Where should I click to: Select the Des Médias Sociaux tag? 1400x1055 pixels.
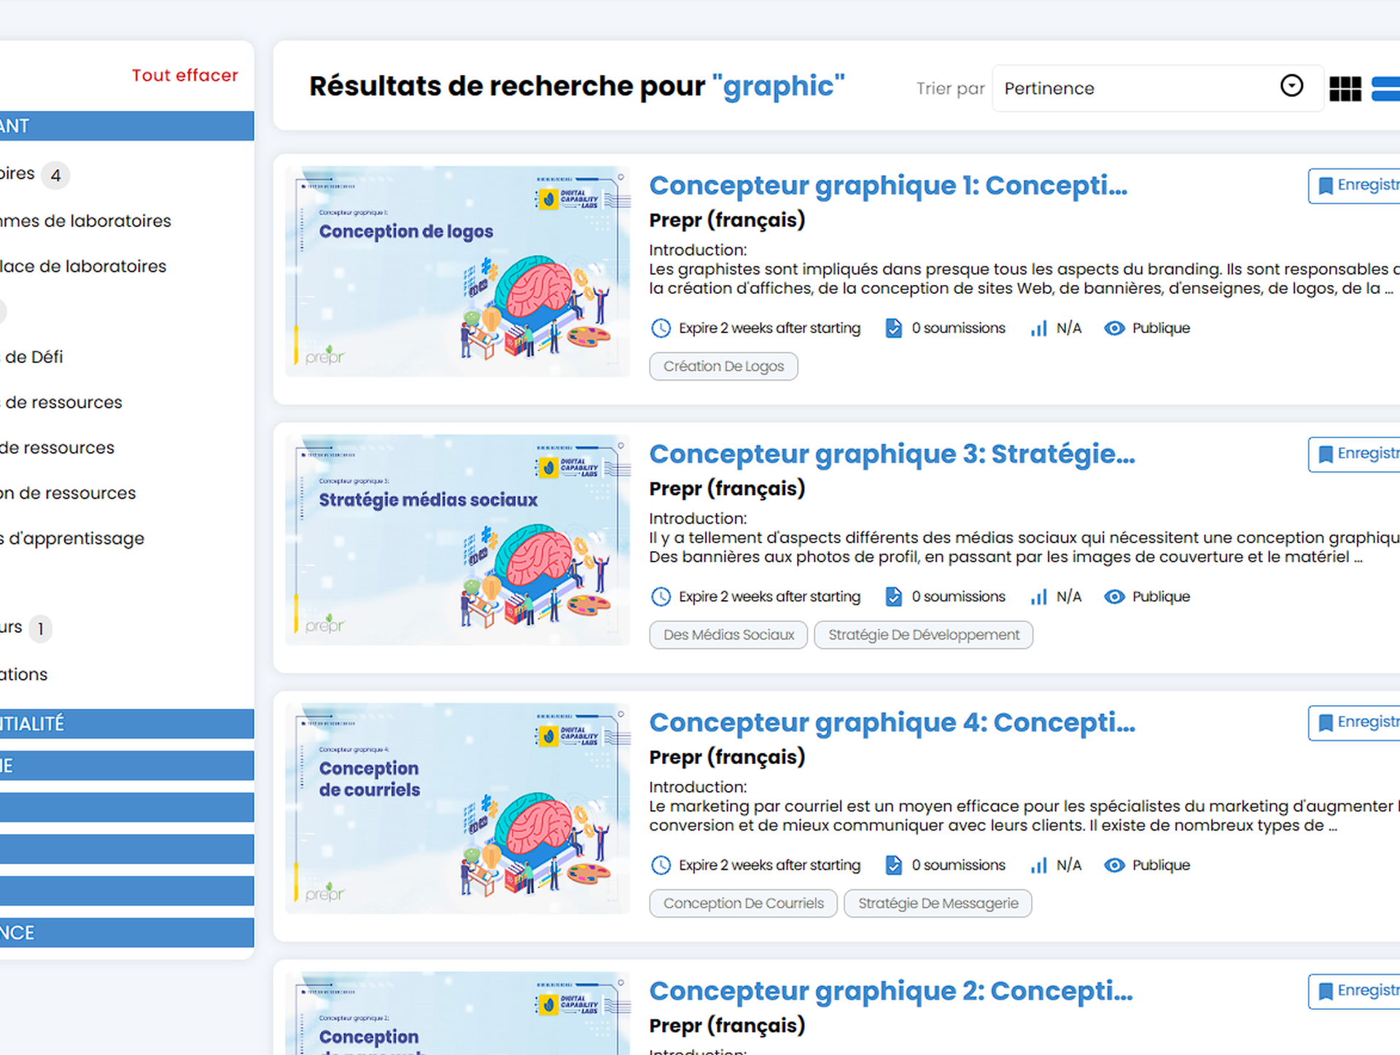pos(728,634)
